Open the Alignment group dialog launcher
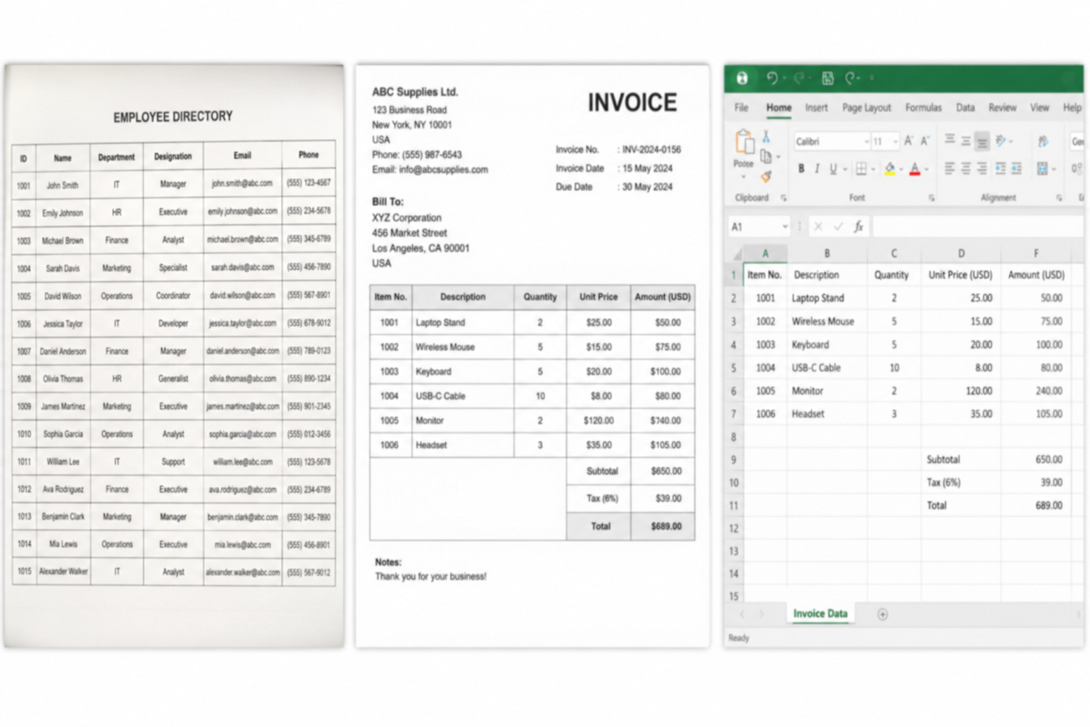 tap(1059, 198)
